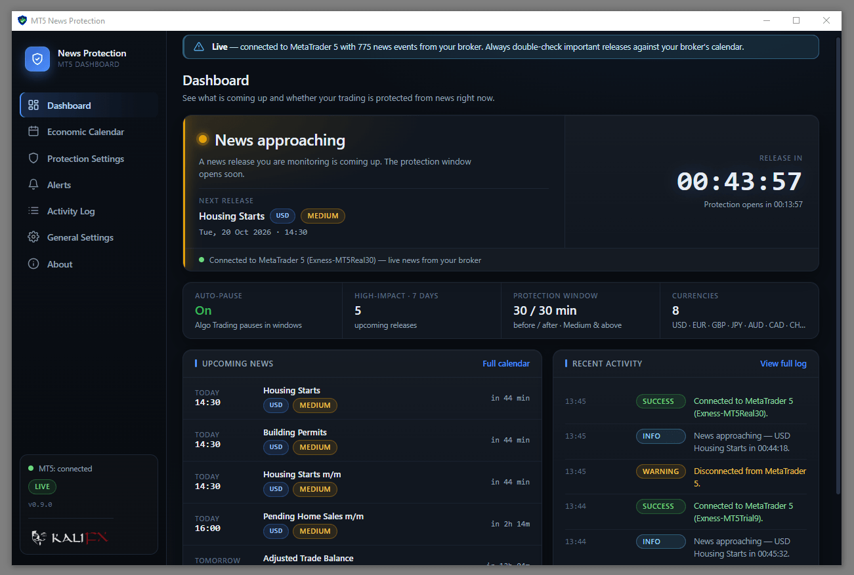Click the green MT5 connected status dot
The image size is (854, 575).
[31, 468]
